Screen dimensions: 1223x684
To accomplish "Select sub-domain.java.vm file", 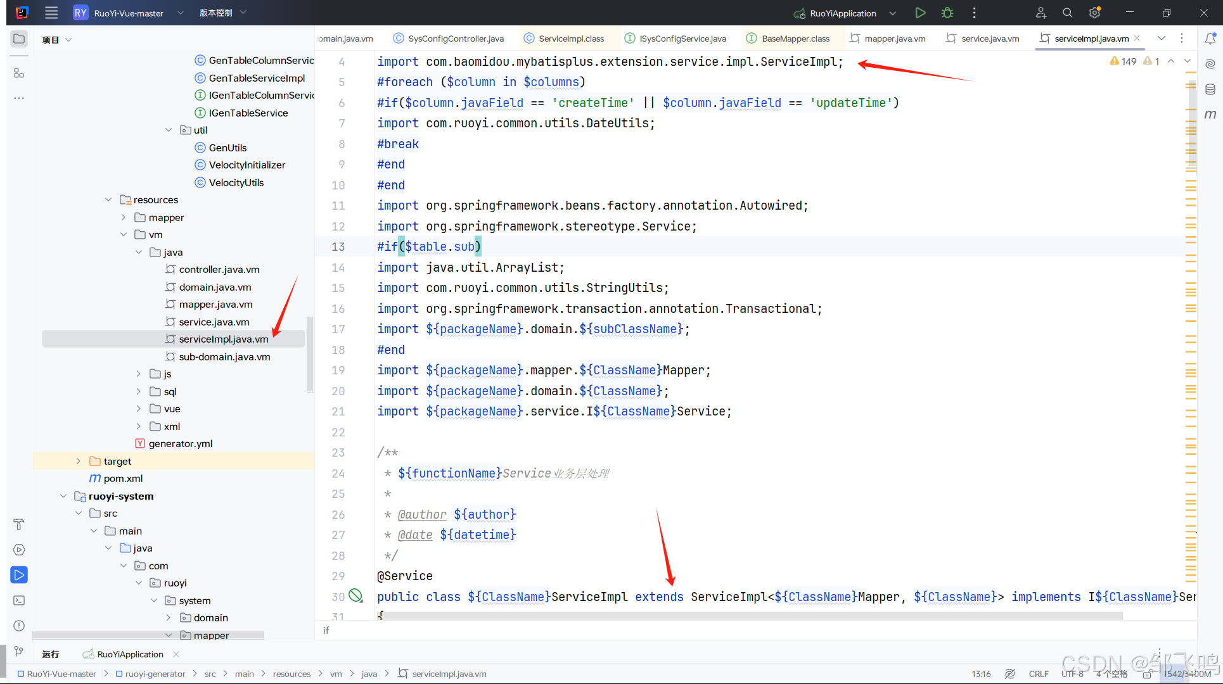I will tap(224, 357).
